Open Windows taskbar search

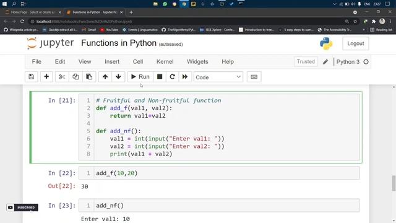tap(14, 4)
